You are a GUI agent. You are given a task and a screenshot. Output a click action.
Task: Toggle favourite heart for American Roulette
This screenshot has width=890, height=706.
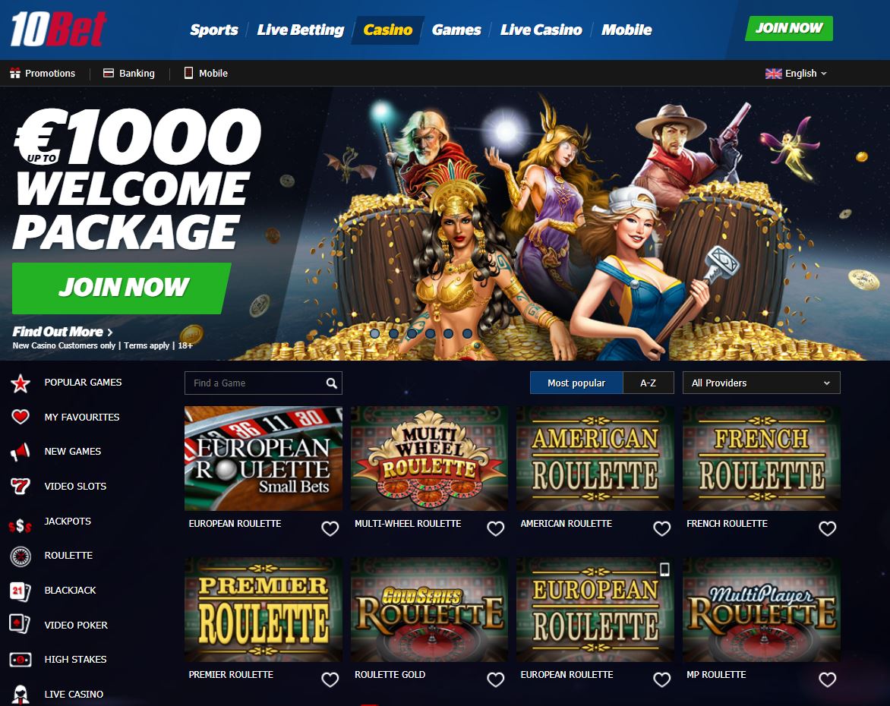pyautogui.click(x=662, y=528)
